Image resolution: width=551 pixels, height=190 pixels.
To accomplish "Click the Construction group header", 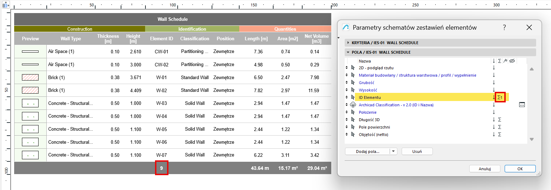I will point(80,29).
